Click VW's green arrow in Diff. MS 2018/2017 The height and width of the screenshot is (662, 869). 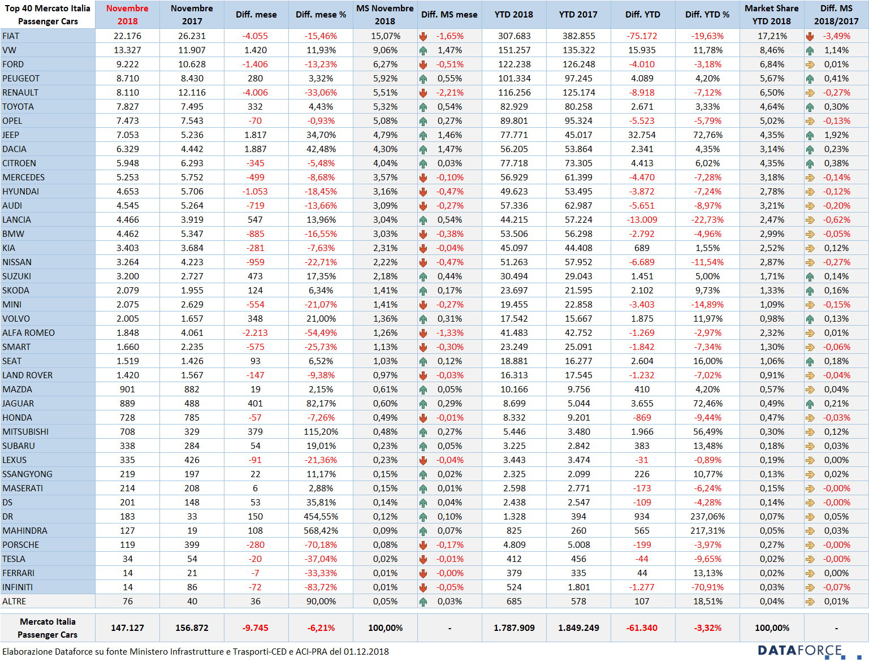[x=810, y=50]
